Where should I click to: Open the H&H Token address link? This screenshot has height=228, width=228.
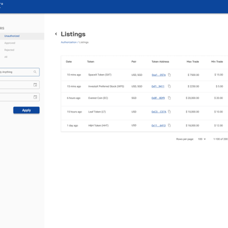point(159,126)
